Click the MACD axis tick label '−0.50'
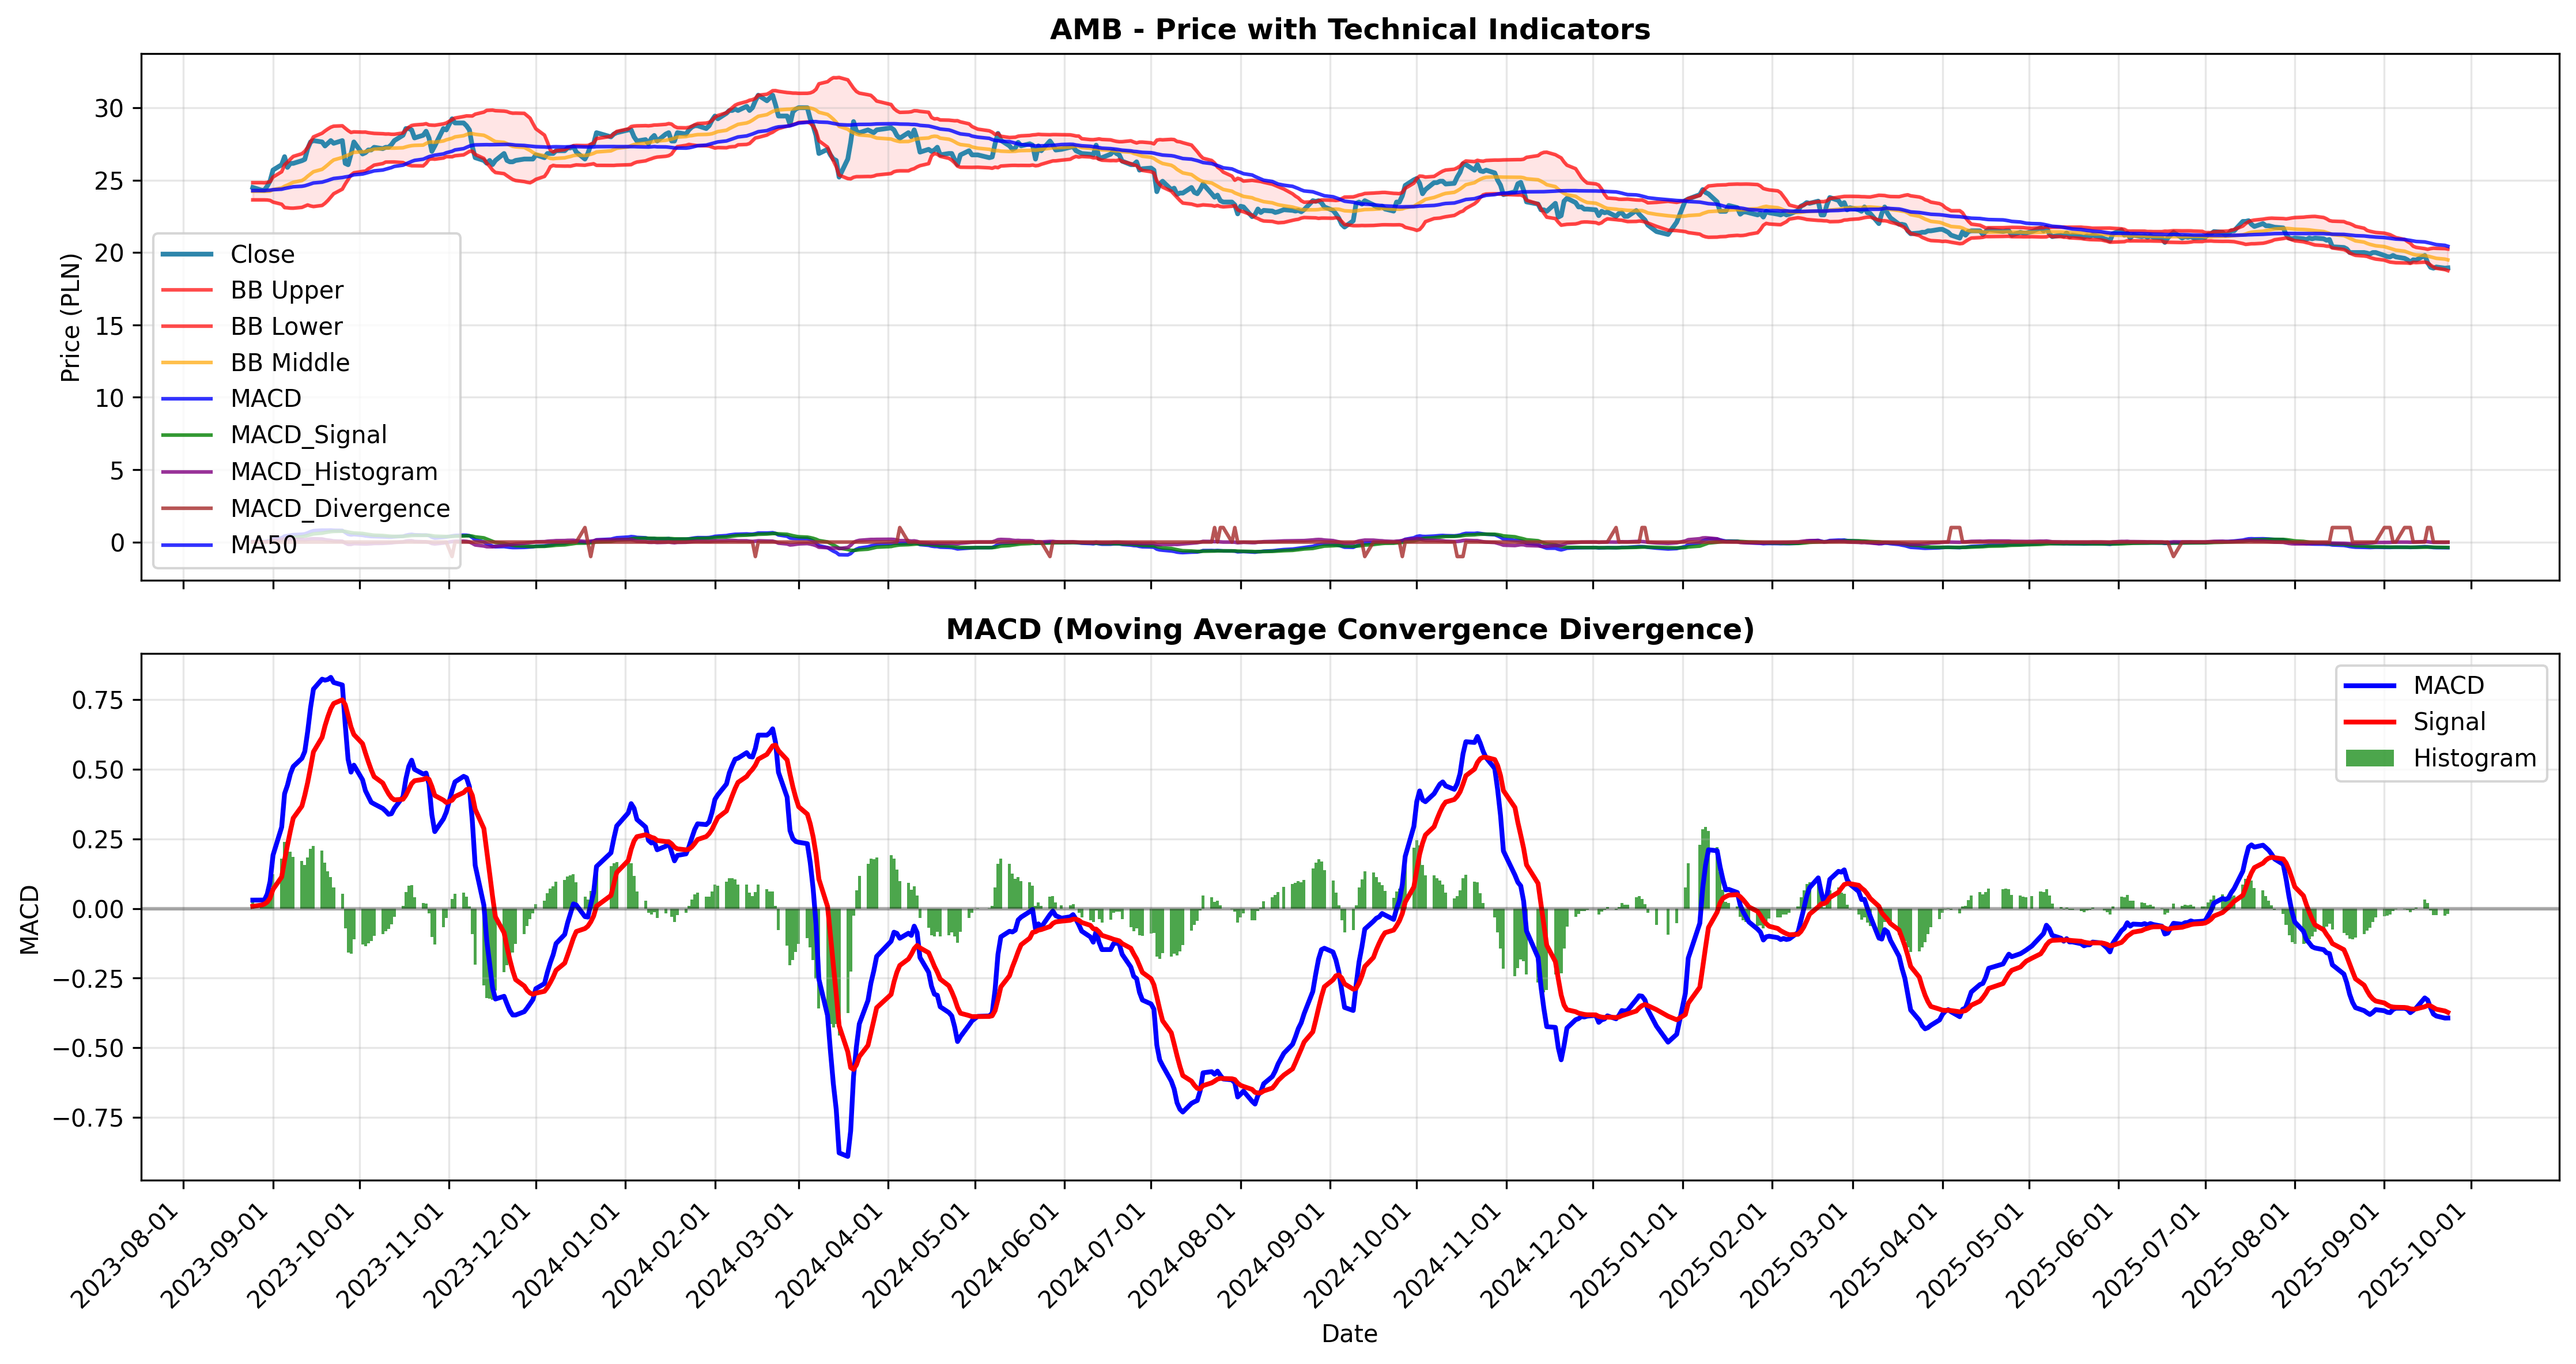 point(89,1048)
